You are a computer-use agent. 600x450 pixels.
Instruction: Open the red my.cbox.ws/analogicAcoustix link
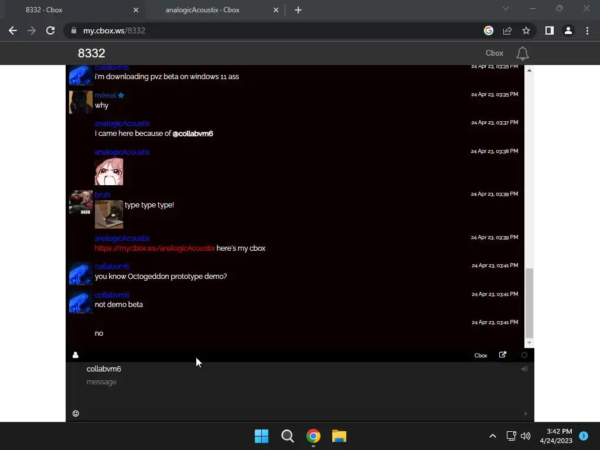(x=155, y=248)
